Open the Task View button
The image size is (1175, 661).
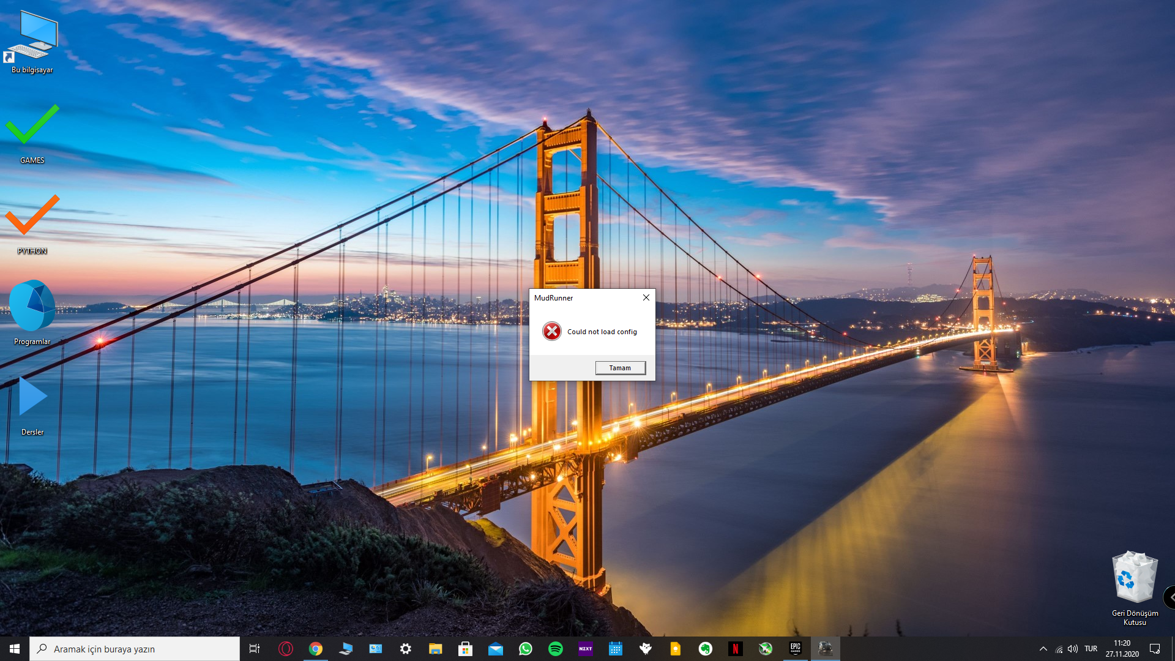[255, 649]
